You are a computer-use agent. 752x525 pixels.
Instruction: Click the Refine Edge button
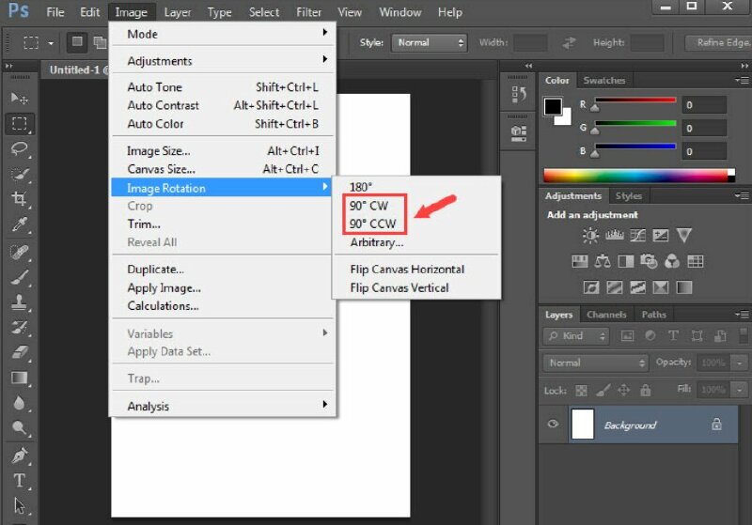(x=719, y=42)
